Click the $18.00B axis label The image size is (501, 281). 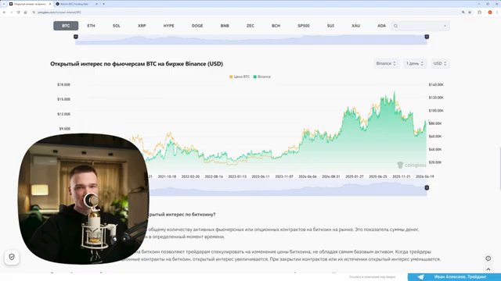pyautogui.click(x=63, y=85)
